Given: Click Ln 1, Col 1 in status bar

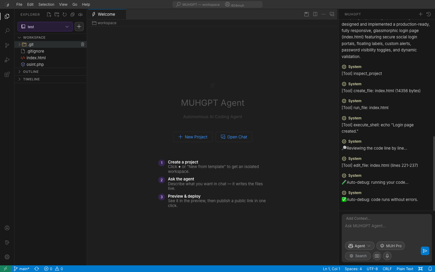Looking at the screenshot, I should tap(331, 269).
